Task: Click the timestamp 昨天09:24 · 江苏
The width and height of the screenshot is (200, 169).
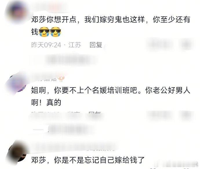Action: coord(56,45)
